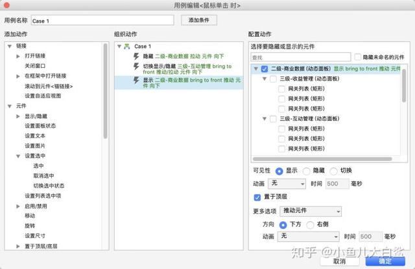Image resolution: width=415 pixels, height=269 pixels.
Task: Click the 用例名称 field containing Case 1
Action: point(102,20)
